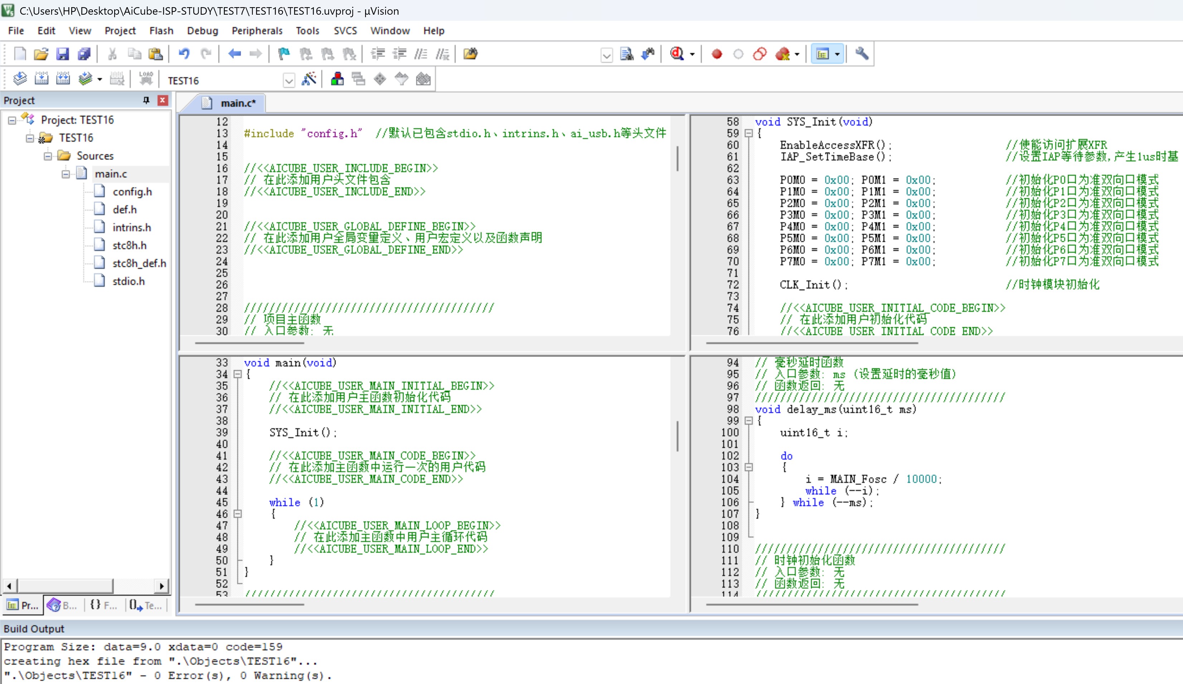1183x684 pixels.
Task: Navigate backwards with the blue left arrow
Action: point(234,54)
